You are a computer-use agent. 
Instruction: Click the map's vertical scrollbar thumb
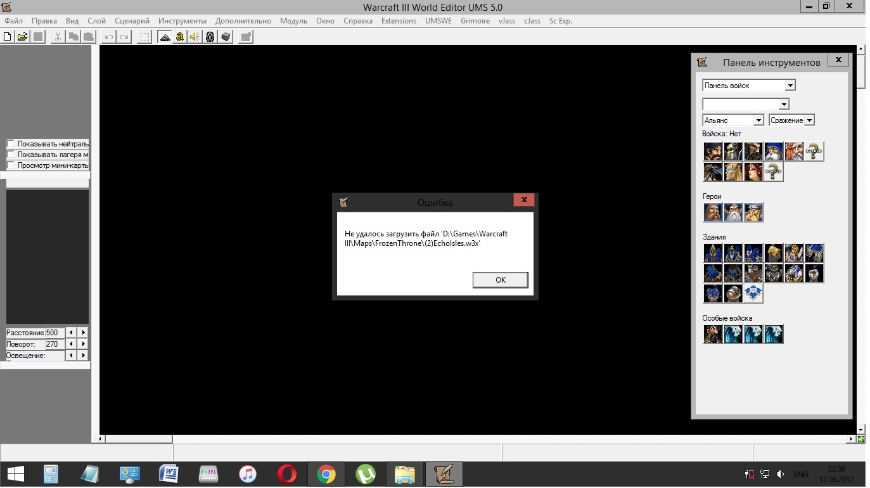point(860,71)
